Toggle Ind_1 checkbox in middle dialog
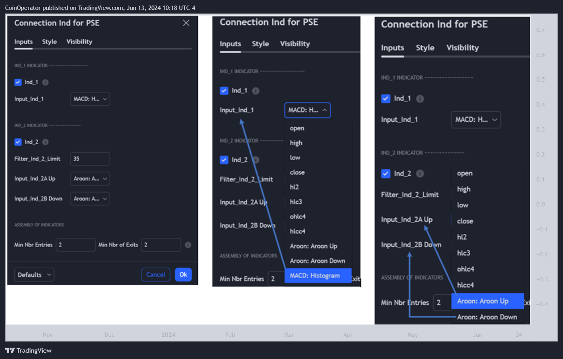This screenshot has height=359, width=563. (x=224, y=91)
